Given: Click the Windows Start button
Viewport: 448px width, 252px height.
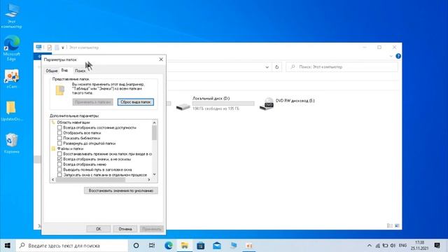Looking at the screenshot, I should coord(8,246).
